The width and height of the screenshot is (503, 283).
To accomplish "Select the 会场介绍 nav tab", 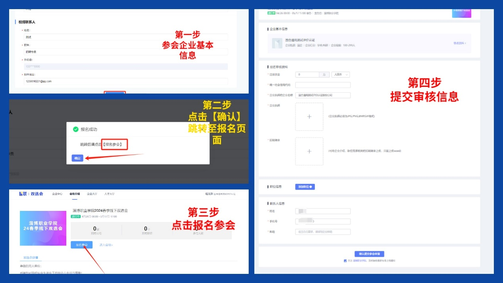I will 75,194.
